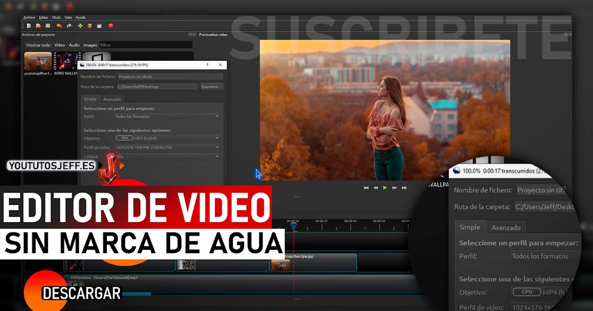The height and width of the screenshot is (311, 593).
Task: Click Ruta de la carpeta path field in small dialog
Action: pos(158,86)
